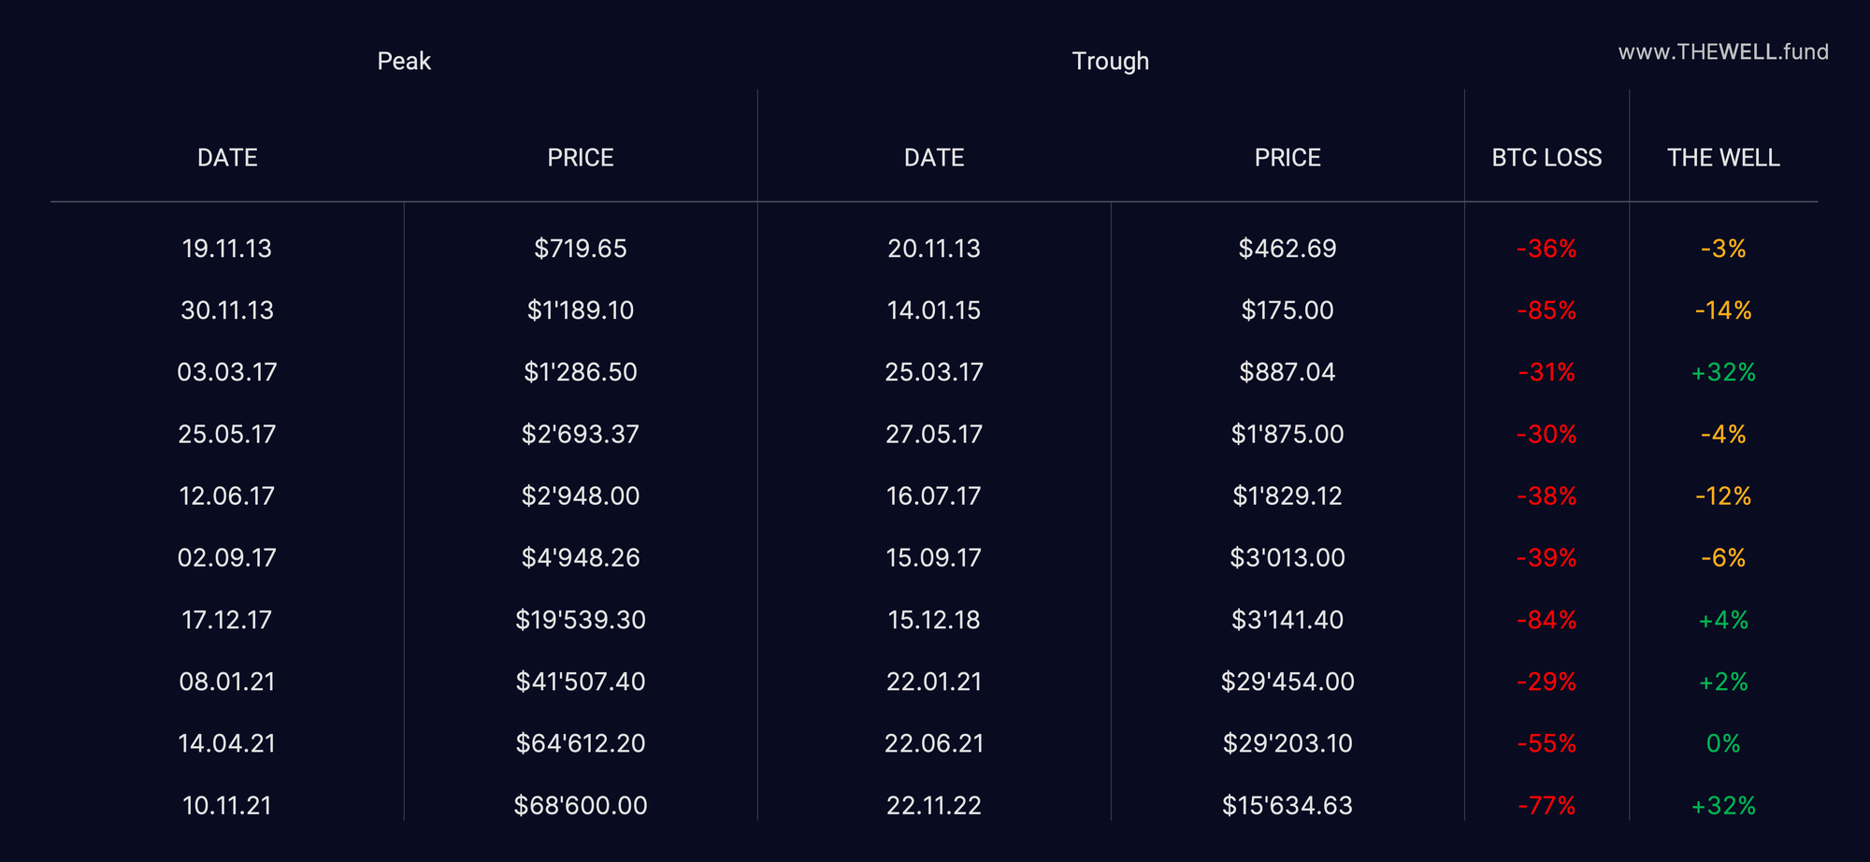This screenshot has width=1870, height=862.
Task: Click the BTC LOSS column header
Action: 1546,158
